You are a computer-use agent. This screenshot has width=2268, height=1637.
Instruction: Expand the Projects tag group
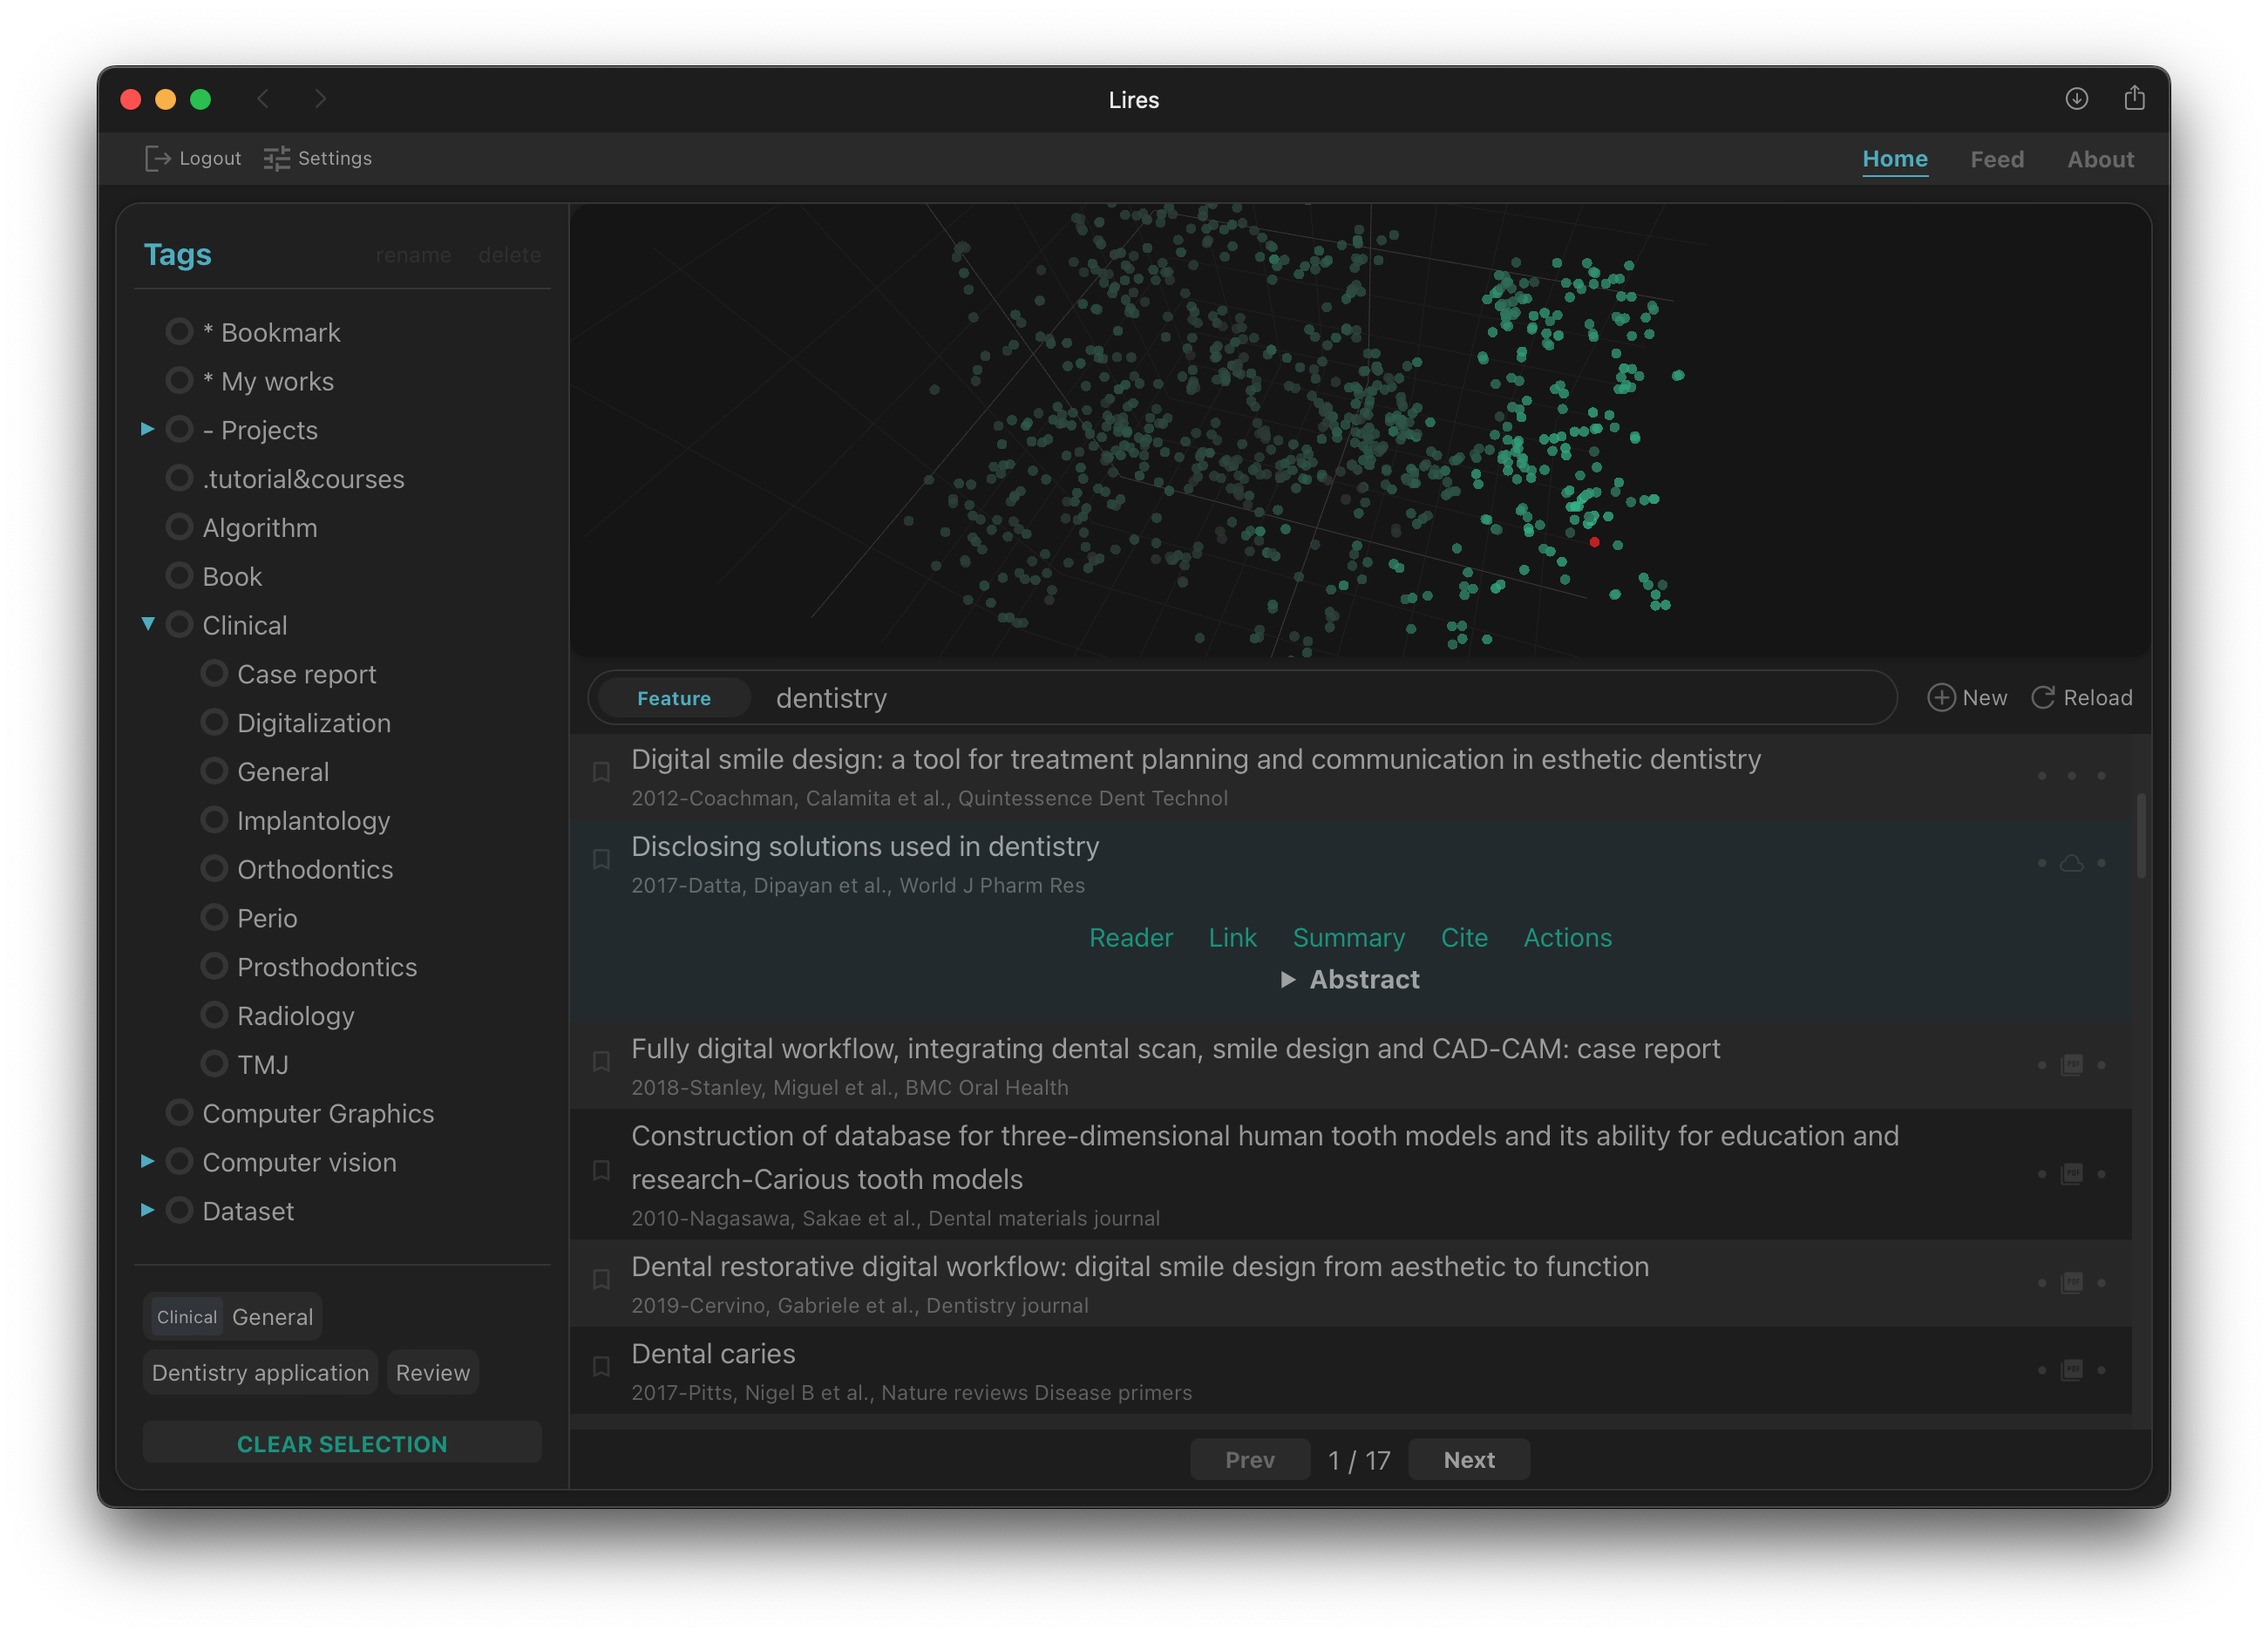(x=147, y=429)
